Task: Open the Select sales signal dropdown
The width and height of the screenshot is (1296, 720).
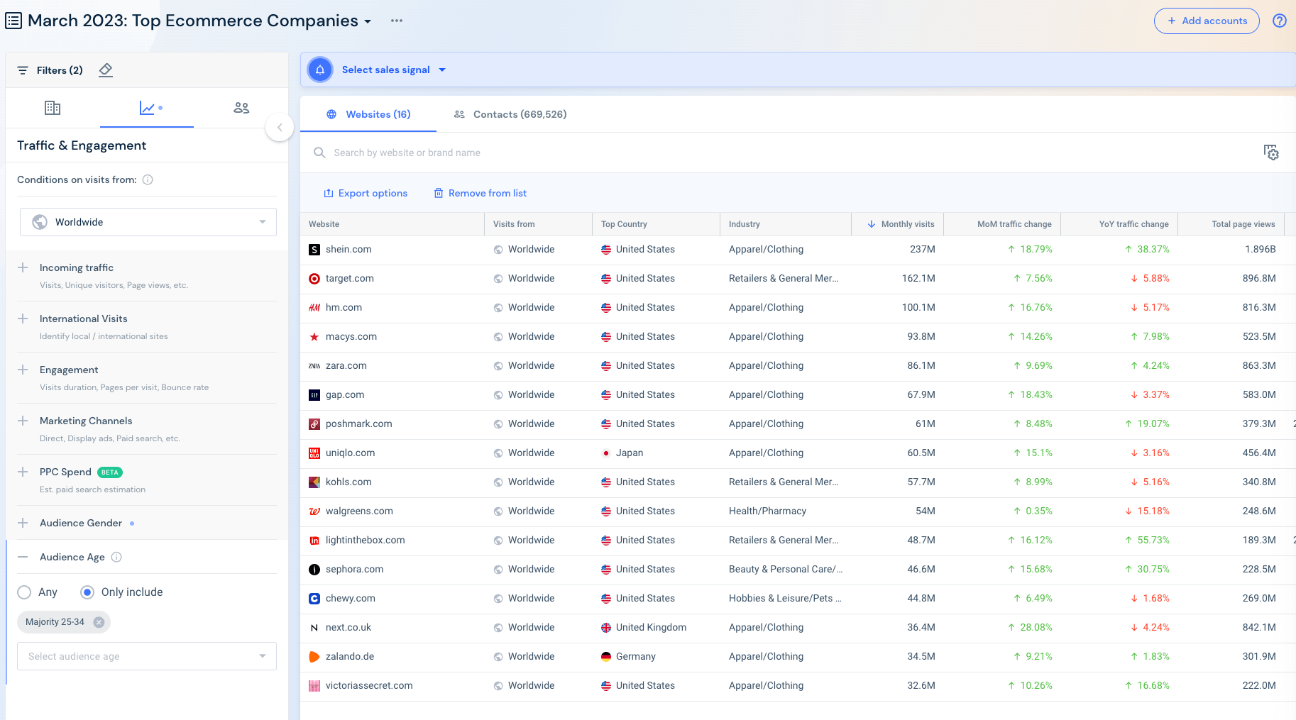Action: click(394, 70)
